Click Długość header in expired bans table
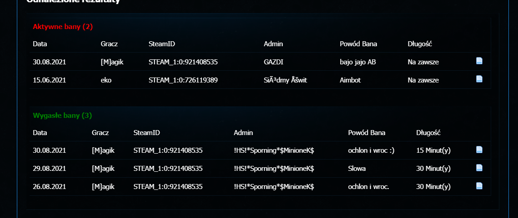 point(428,133)
